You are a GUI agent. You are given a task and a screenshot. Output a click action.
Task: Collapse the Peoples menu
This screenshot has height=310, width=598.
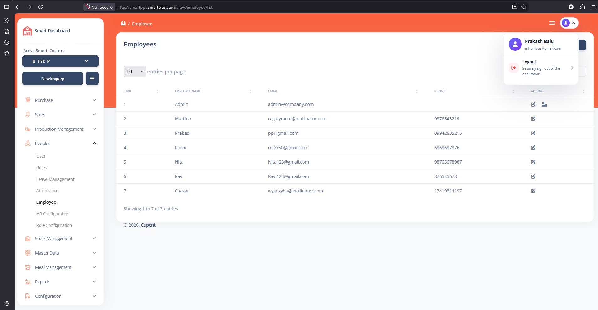pyautogui.click(x=61, y=144)
